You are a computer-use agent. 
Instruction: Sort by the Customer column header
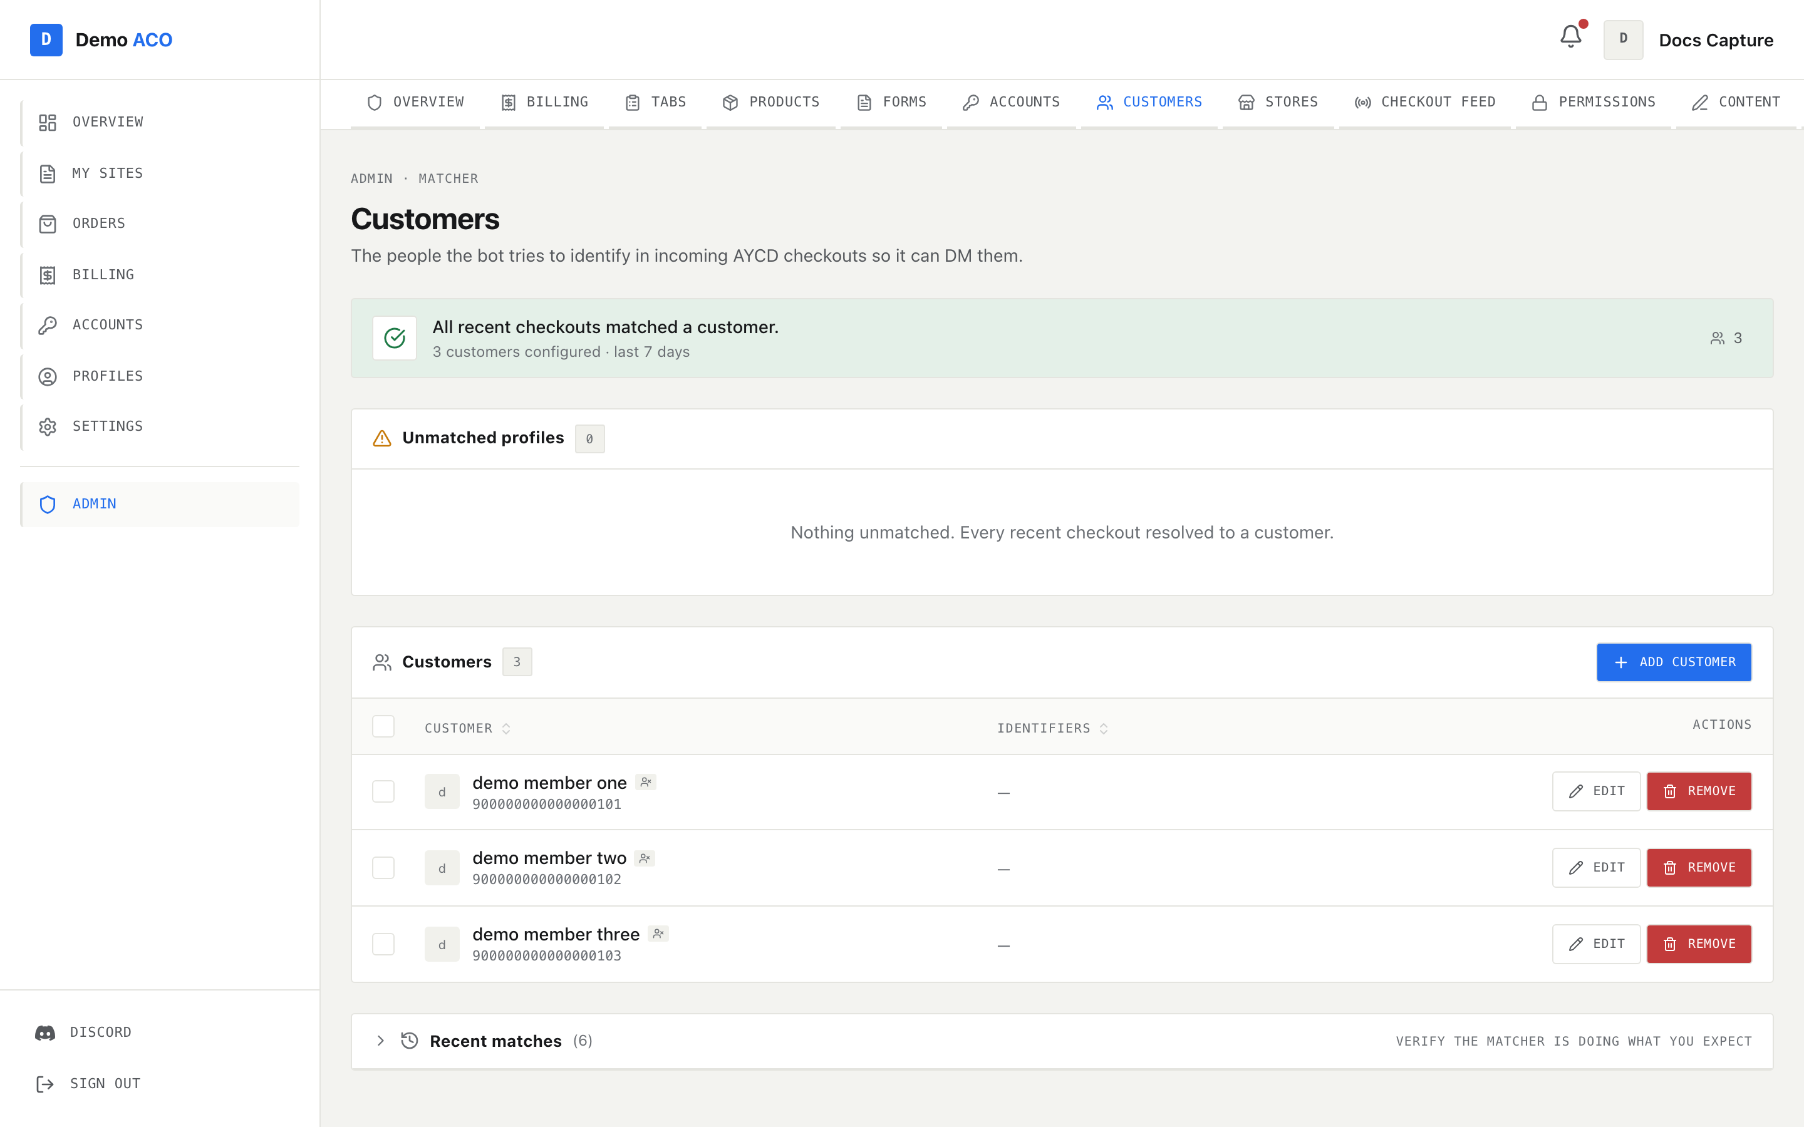click(x=467, y=728)
